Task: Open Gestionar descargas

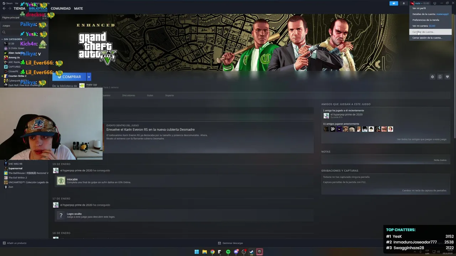Action: pyautogui.click(x=230, y=243)
